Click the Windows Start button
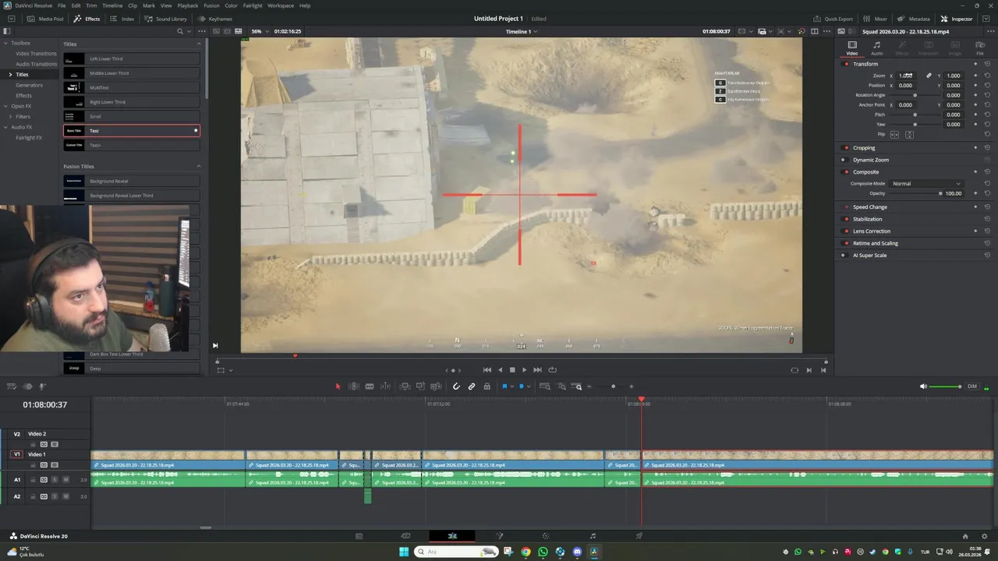 point(404,552)
